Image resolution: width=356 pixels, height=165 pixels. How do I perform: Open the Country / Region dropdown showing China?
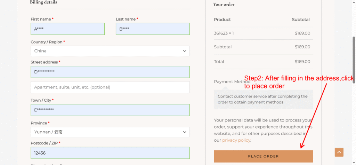point(110,51)
